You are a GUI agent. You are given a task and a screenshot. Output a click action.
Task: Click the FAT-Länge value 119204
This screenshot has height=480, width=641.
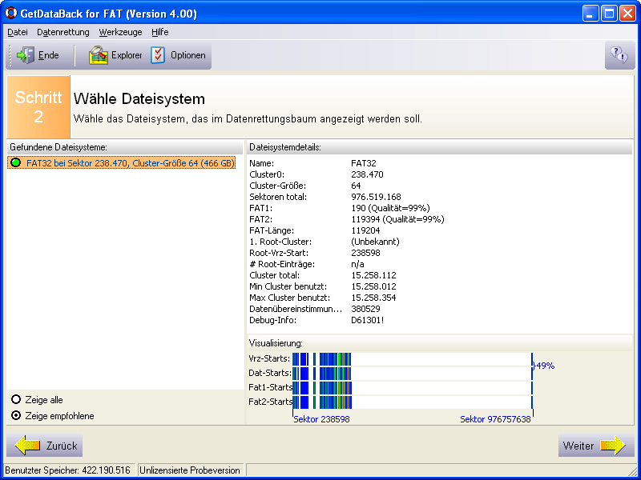tap(365, 230)
